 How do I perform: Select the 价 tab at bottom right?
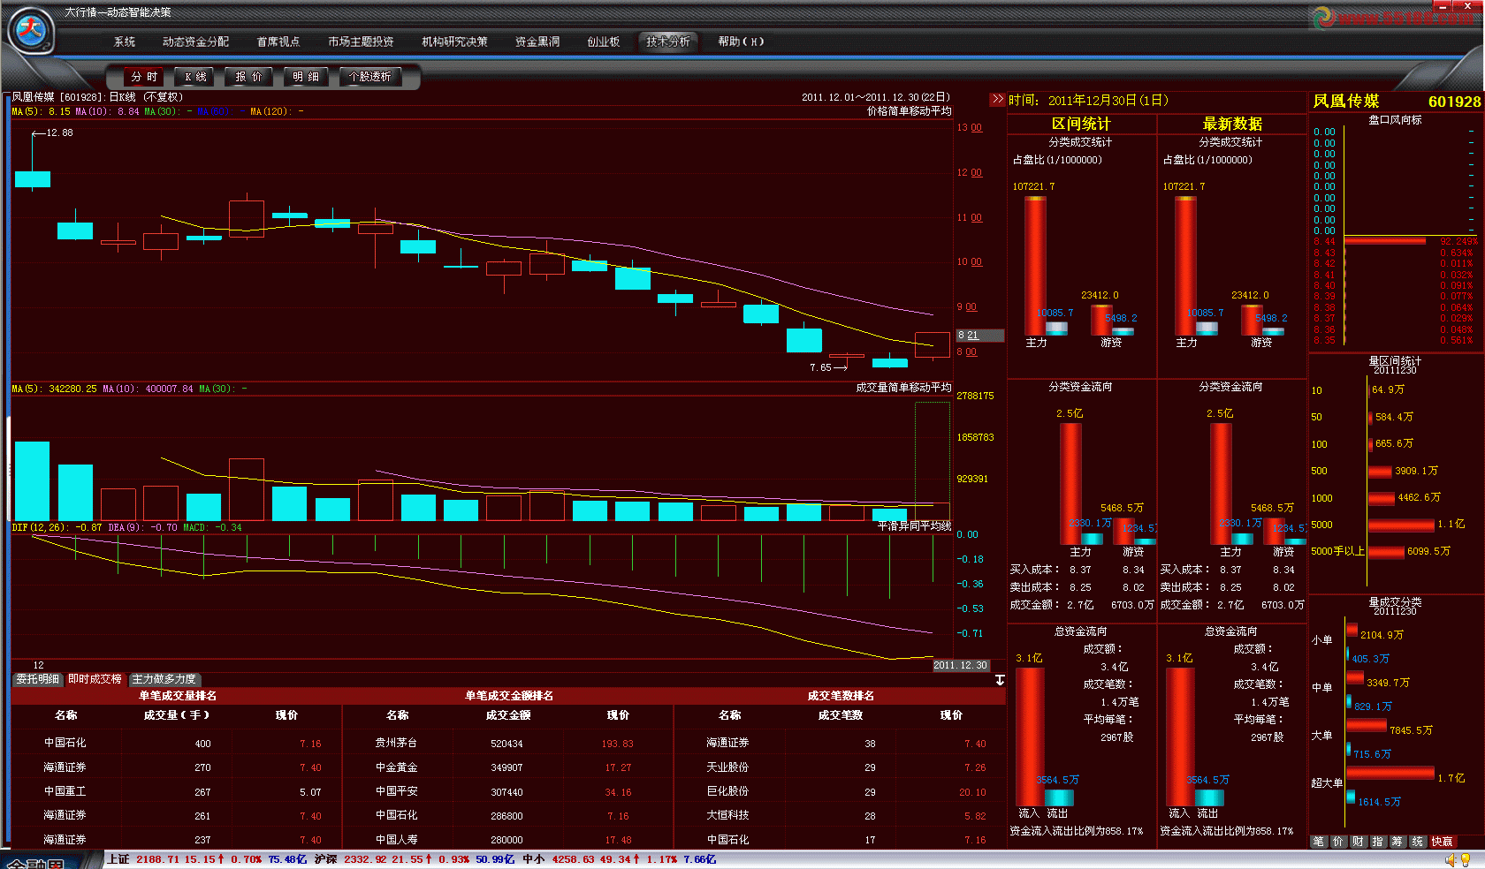click(1338, 842)
